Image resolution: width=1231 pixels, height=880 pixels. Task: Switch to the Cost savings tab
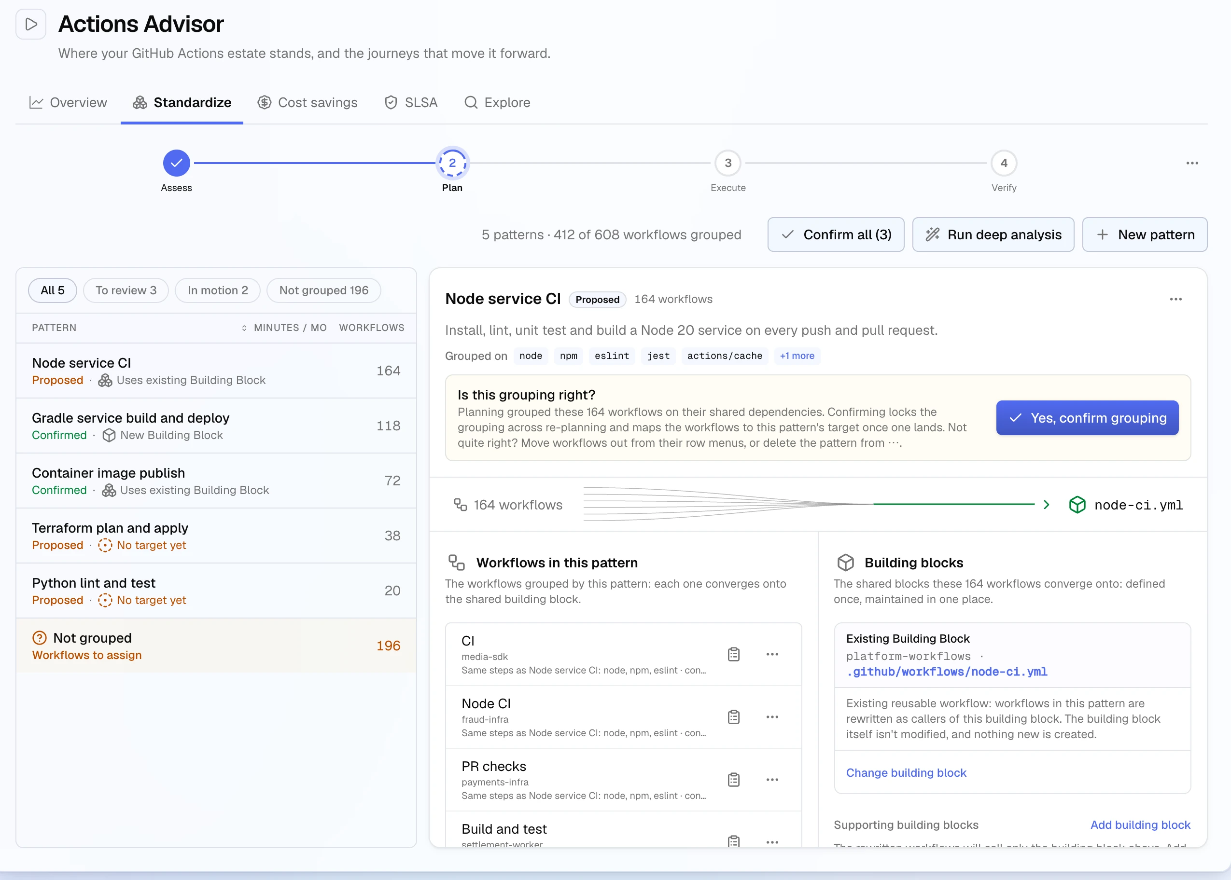pos(308,102)
